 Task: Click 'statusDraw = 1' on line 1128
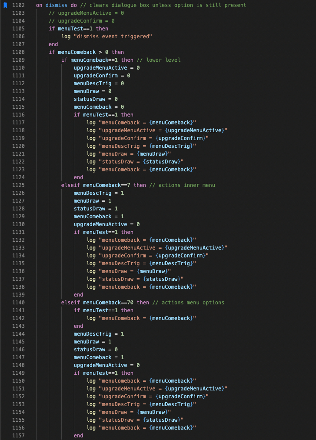pyautogui.click(x=96, y=209)
